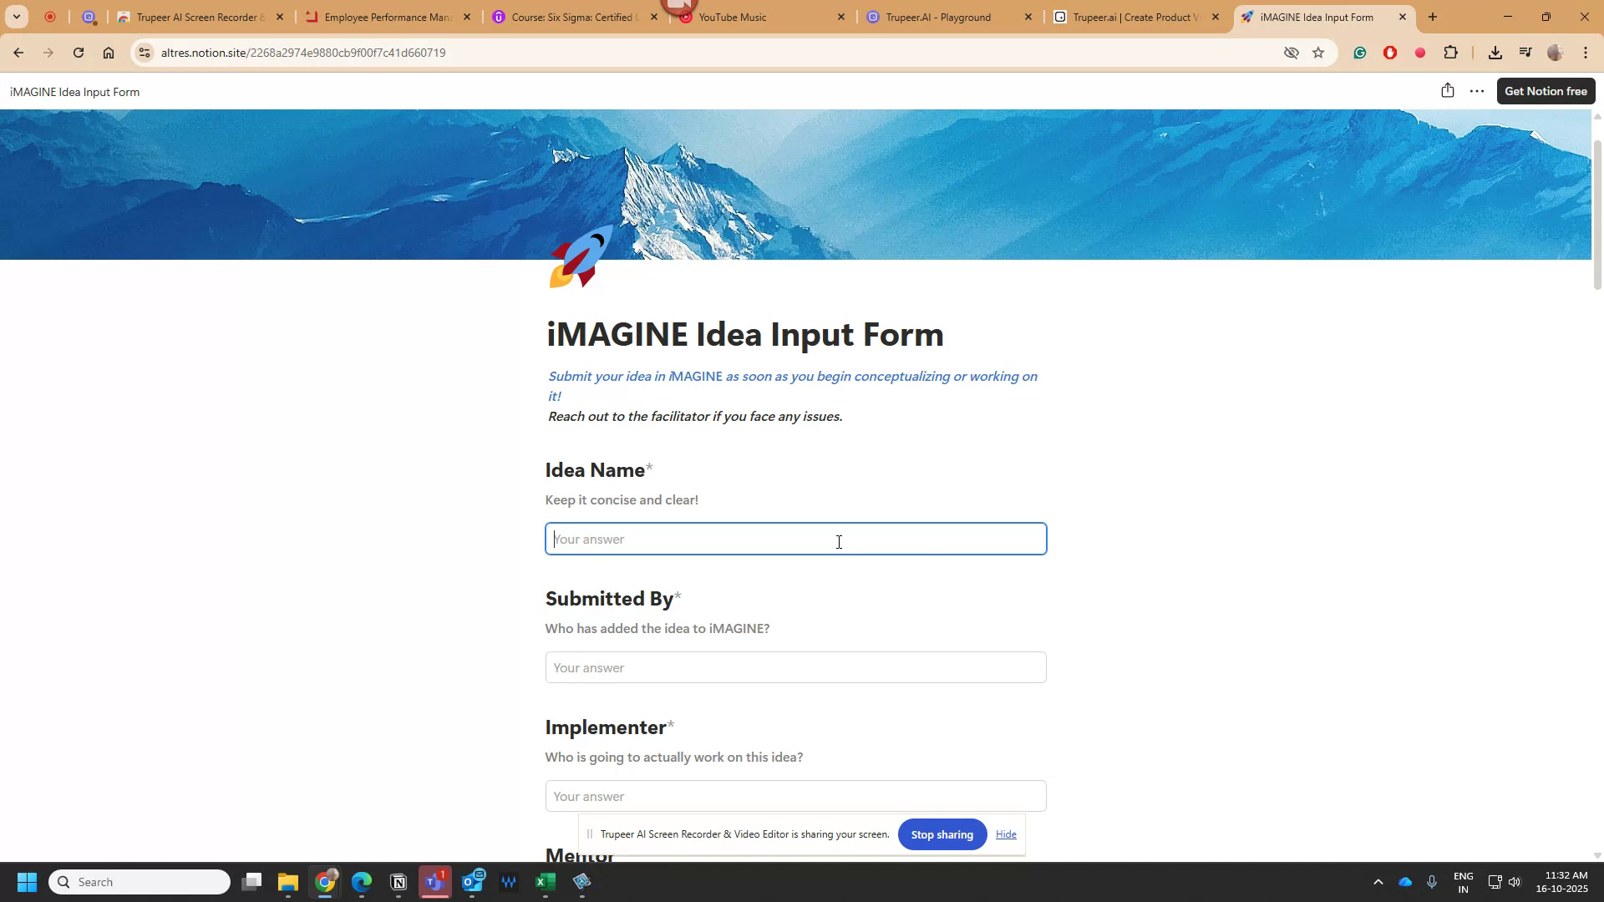Viewport: 1604px width, 902px height.
Task: Toggle the bookmark star for this page
Action: [x=1319, y=52]
